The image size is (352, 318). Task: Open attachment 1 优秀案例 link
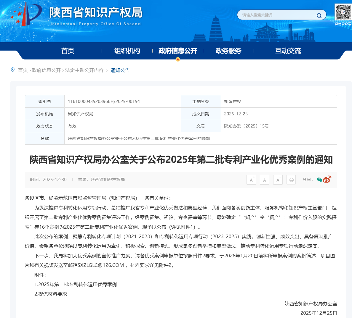(76, 284)
